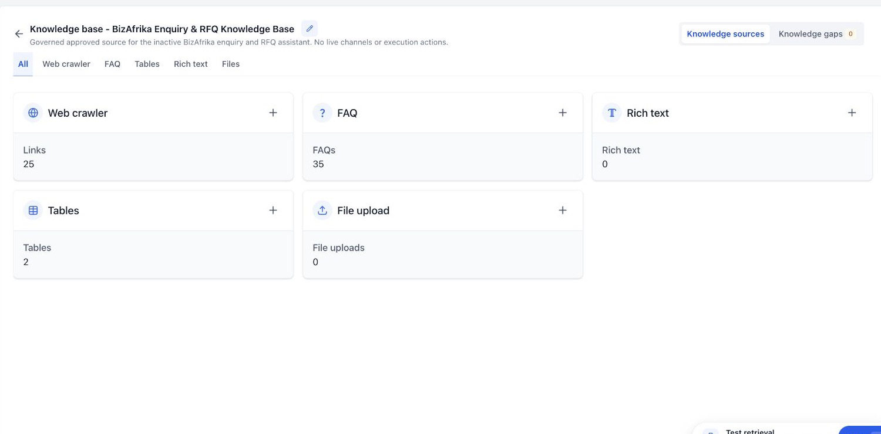The image size is (881, 434).
Task: Click the FAQs count of 35
Action: tap(318, 164)
